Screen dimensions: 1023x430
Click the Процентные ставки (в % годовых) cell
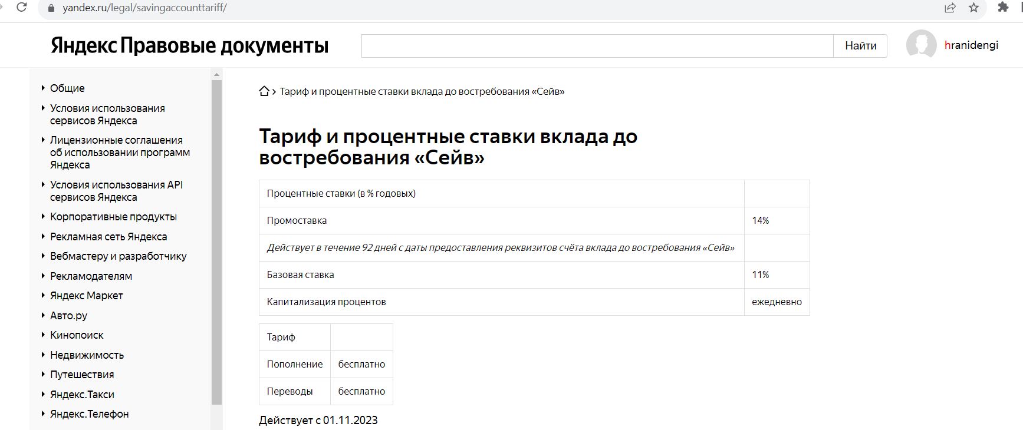(502, 193)
